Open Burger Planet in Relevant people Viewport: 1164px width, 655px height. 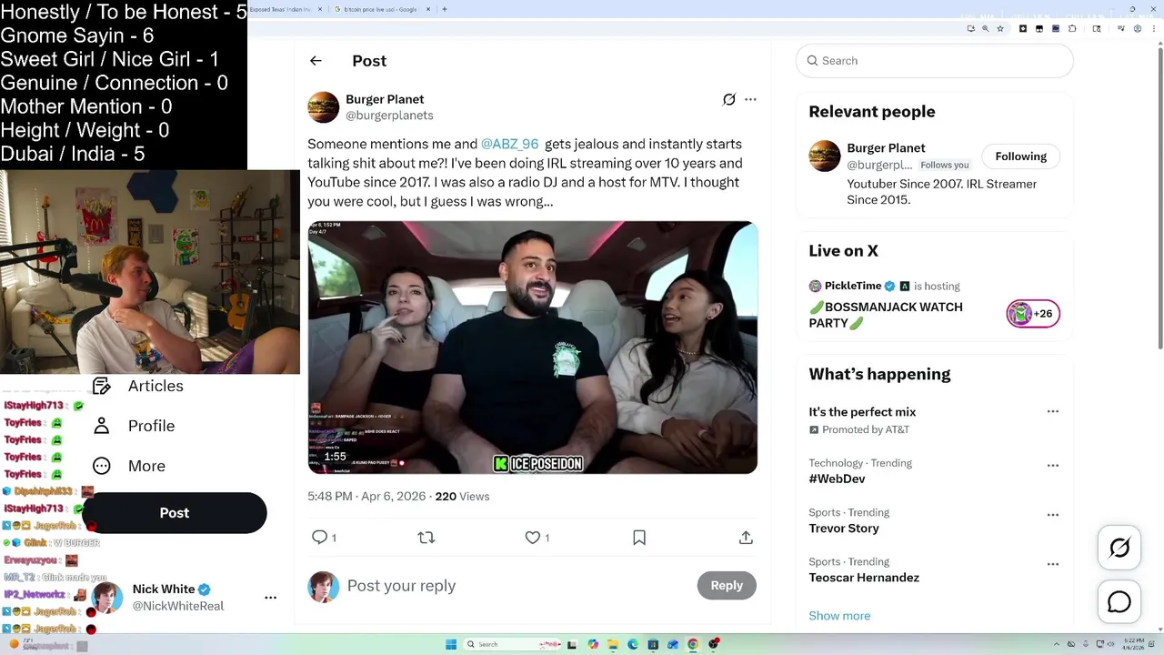click(886, 147)
